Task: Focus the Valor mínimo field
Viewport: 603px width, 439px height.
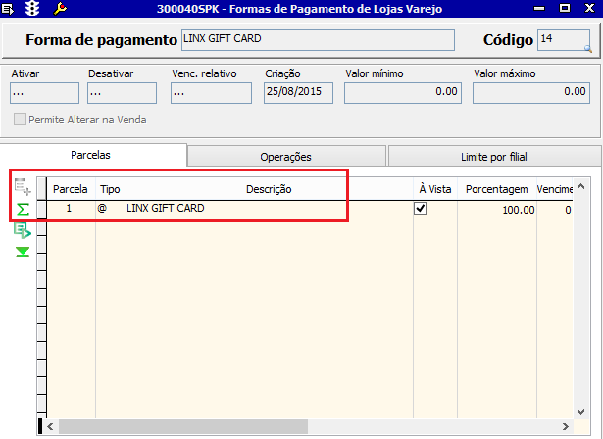Action: coord(403,93)
